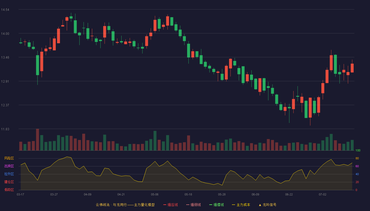Click the red 0 indicator axis label
The image size is (370, 211).
(x=356, y=190)
